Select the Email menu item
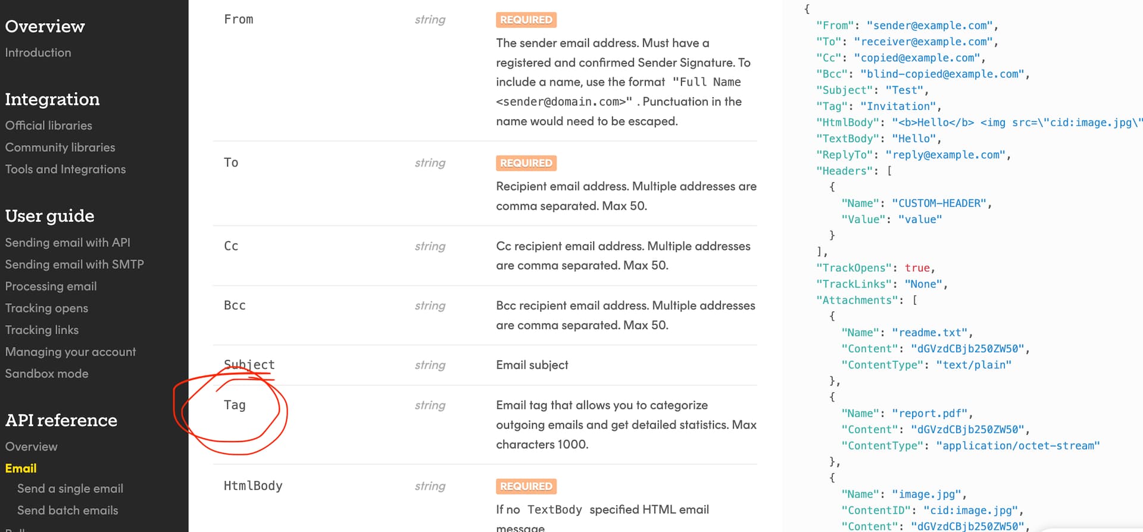This screenshot has height=532, width=1143. pyautogui.click(x=21, y=469)
